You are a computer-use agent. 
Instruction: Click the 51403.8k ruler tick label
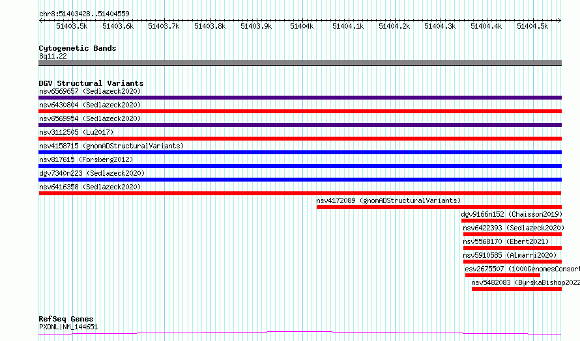(210, 26)
